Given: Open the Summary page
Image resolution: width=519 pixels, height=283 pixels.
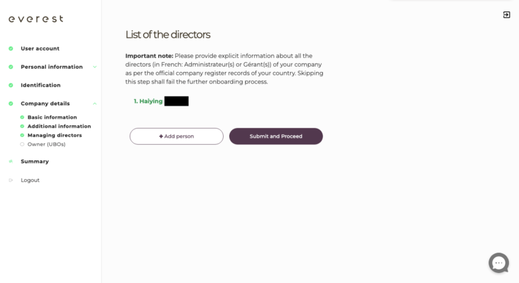Looking at the screenshot, I should point(34,162).
